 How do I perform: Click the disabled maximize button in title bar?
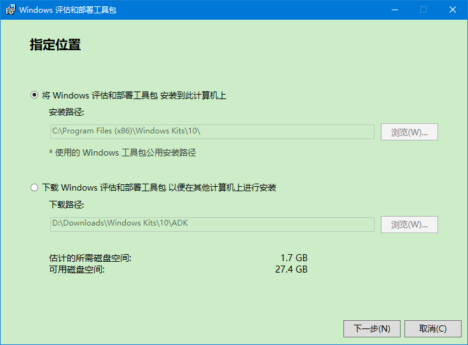tap(423, 10)
